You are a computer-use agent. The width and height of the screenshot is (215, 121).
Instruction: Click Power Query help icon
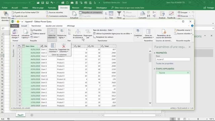click(x=192, y=26)
